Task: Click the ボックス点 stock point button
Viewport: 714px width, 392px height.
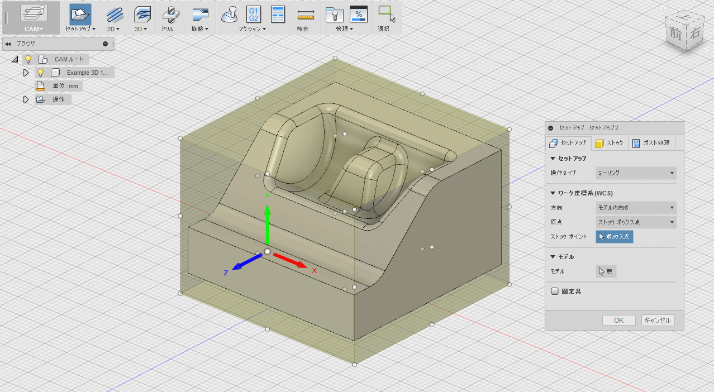Action: pyautogui.click(x=614, y=237)
